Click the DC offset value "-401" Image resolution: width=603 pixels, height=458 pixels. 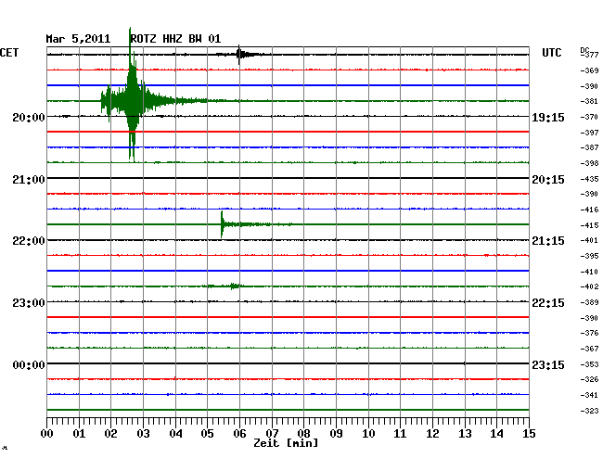tap(589, 240)
